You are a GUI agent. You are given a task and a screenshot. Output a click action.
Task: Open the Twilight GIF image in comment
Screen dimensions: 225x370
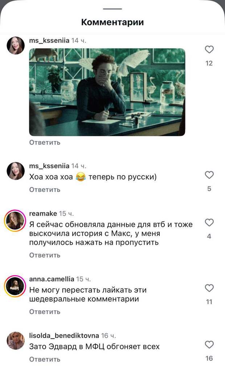tap(107, 92)
